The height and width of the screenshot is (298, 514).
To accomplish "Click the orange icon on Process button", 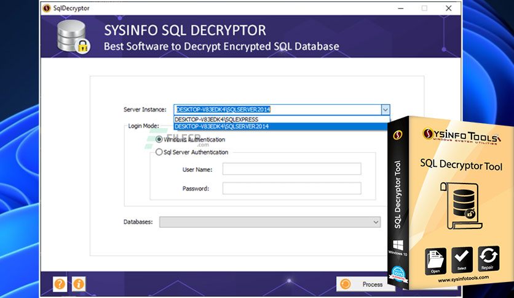I will click(345, 284).
